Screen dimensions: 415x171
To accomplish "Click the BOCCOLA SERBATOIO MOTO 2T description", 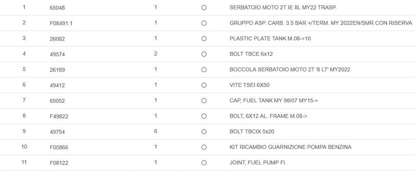I will point(290,70).
